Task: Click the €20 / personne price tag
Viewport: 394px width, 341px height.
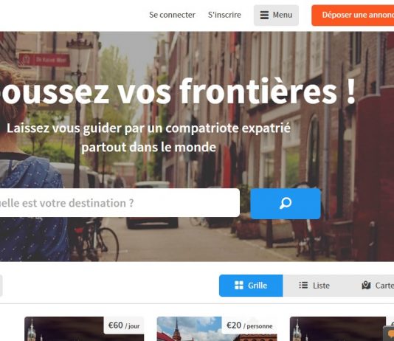Action: [249, 325]
